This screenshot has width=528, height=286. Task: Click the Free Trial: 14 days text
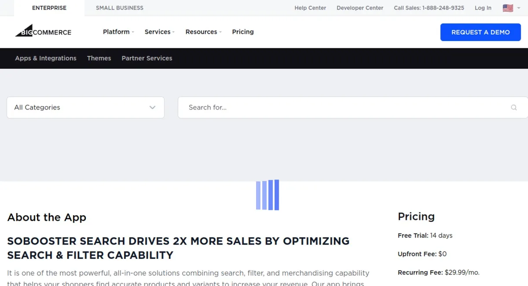tap(425, 235)
